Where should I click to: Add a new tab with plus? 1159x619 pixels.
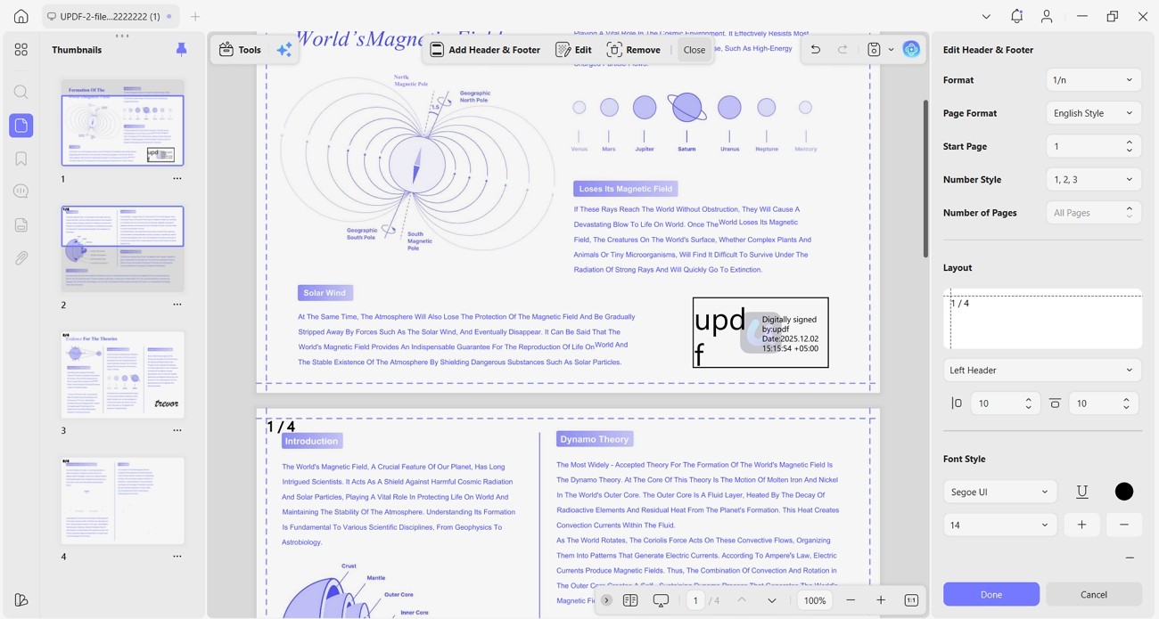point(195,16)
